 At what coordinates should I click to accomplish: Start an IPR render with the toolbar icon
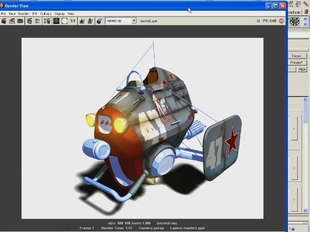(x=29, y=21)
